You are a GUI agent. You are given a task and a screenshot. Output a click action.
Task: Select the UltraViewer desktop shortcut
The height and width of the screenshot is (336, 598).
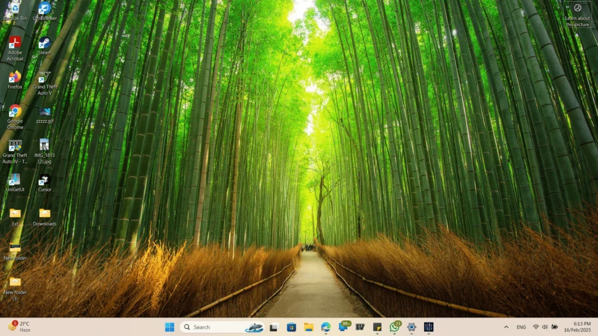[x=44, y=12]
